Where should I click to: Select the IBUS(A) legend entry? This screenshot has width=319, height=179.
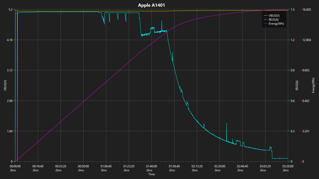click(x=271, y=20)
